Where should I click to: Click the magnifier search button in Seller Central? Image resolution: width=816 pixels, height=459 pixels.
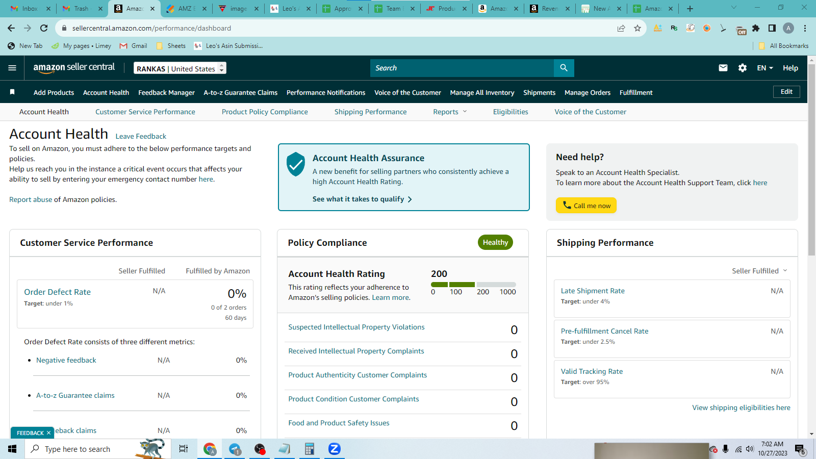click(x=564, y=68)
